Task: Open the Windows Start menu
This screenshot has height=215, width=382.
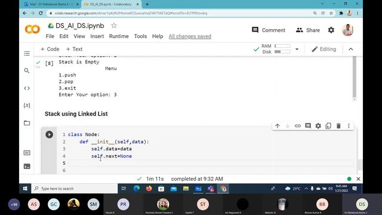Action: pos(25,189)
